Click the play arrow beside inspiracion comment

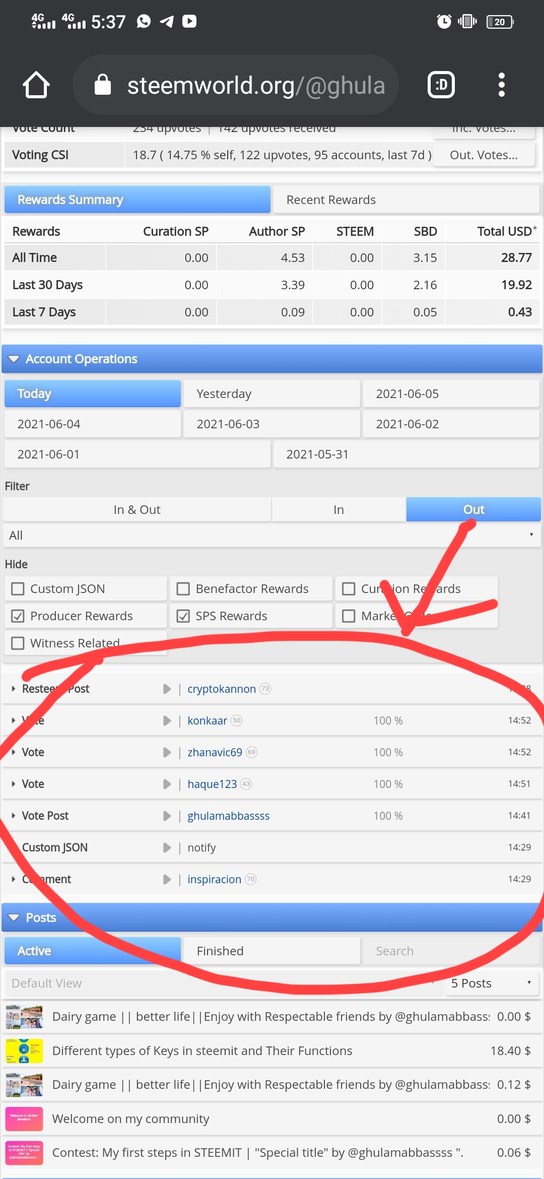pos(167,880)
